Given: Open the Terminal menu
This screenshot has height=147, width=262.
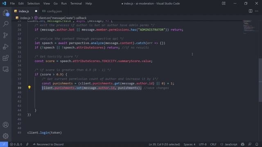Looking at the screenshot, I should (76, 4).
